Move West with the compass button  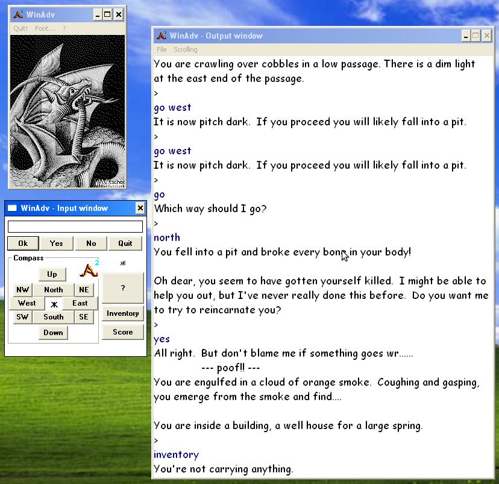(x=27, y=303)
